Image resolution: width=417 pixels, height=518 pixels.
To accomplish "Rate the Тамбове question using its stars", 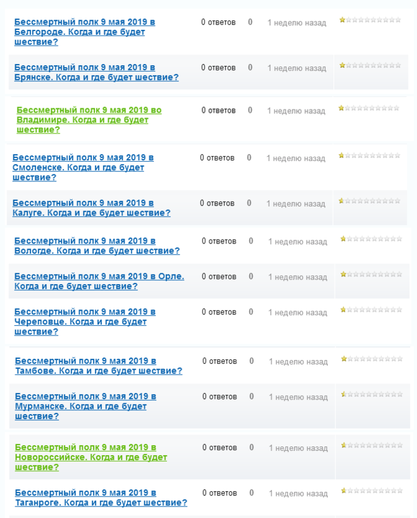I will coord(371,359).
